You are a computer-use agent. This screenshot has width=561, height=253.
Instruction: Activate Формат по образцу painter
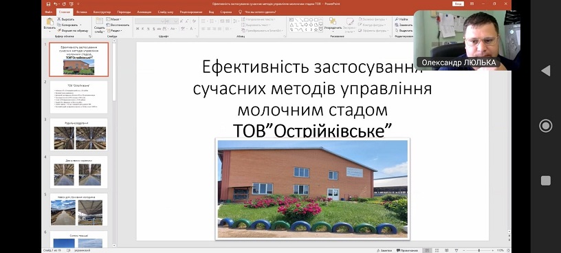(x=73, y=31)
